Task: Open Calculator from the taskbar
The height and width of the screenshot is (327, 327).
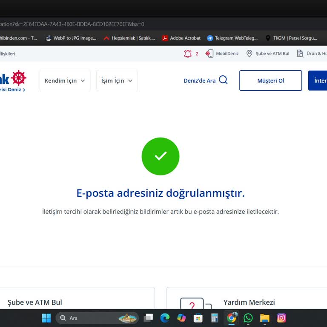Action: click(215, 318)
